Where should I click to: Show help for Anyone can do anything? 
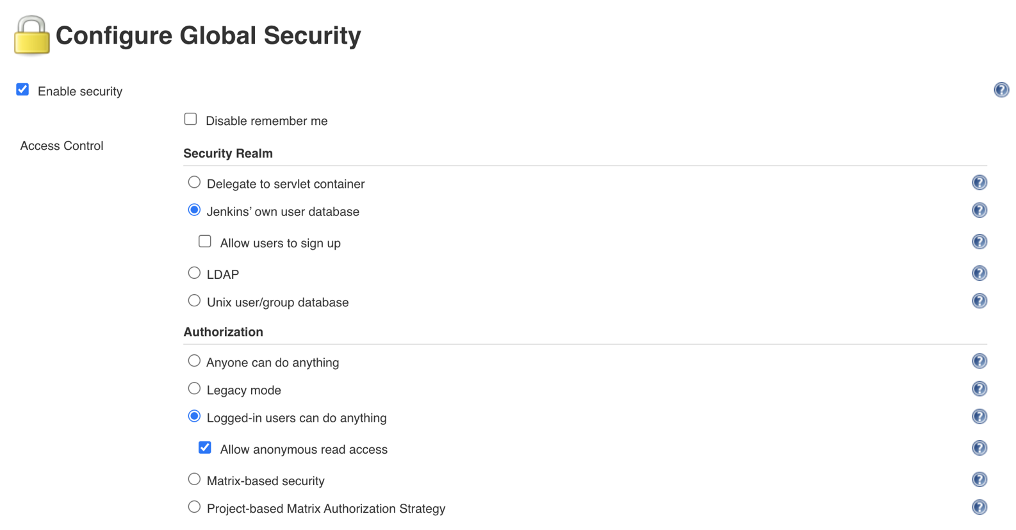(x=979, y=361)
